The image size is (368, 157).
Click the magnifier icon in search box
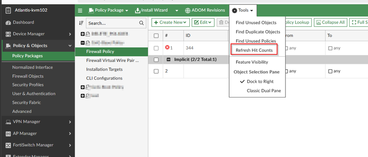tap(141, 23)
